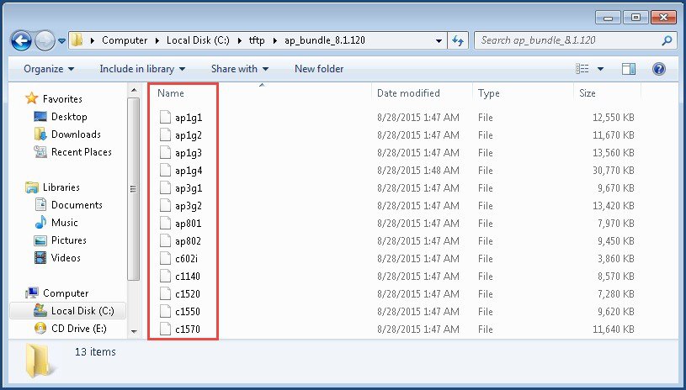Open the Pictures library
Viewport: 686px width, 390px height.
(x=69, y=240)
